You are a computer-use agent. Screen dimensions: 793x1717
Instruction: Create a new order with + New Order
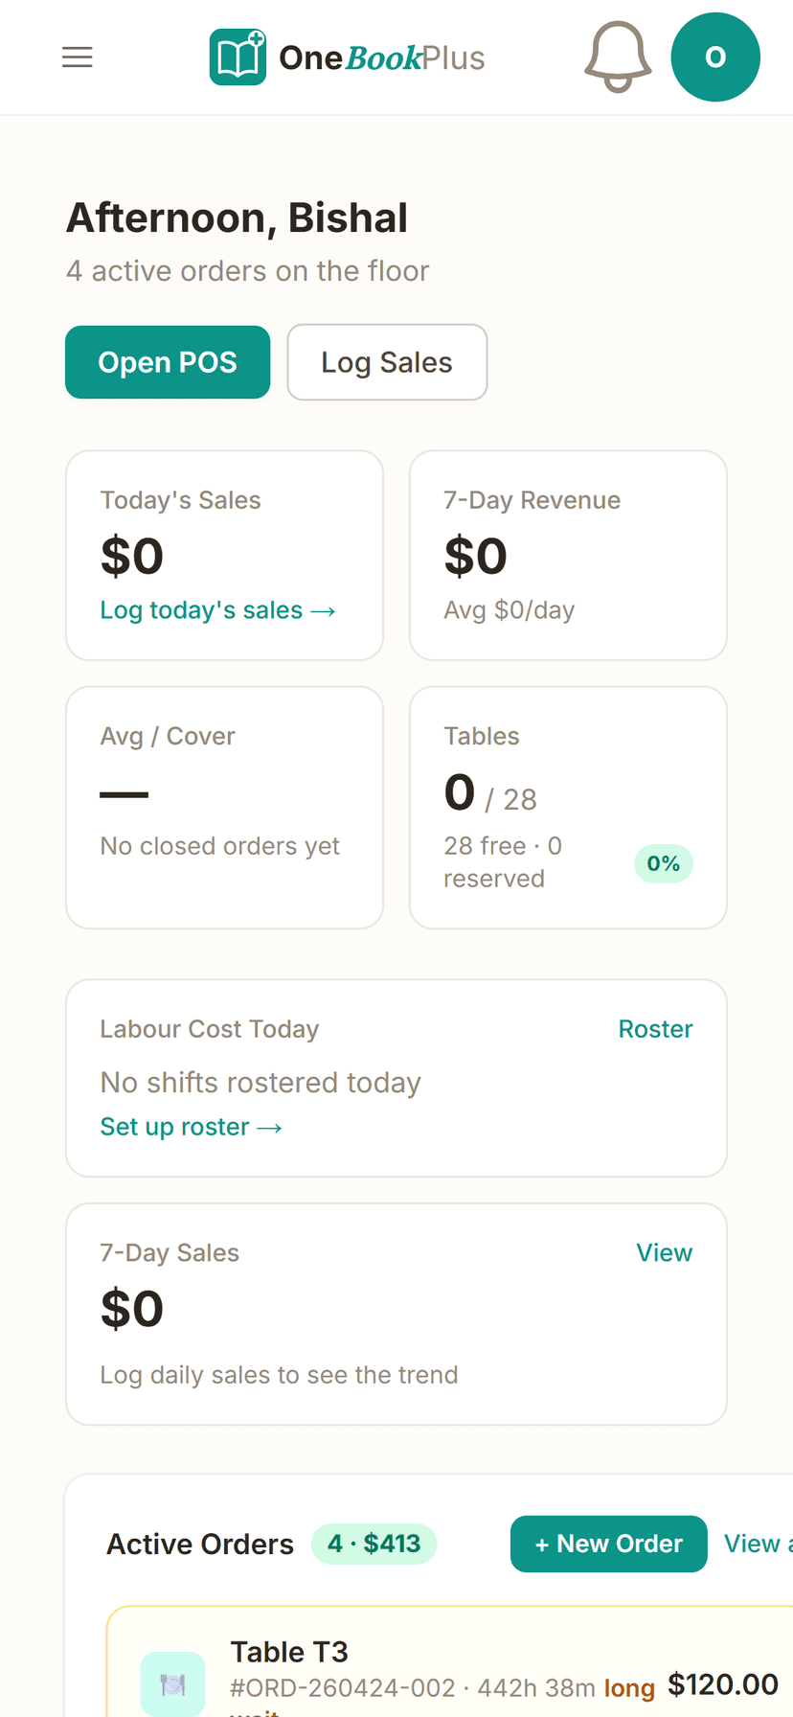609,1544
